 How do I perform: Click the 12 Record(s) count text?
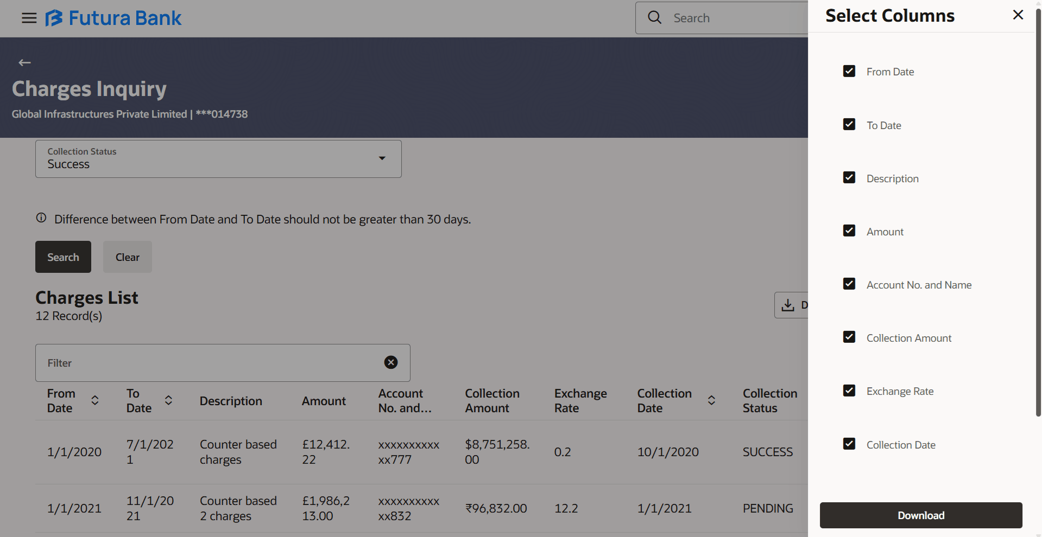69,316
